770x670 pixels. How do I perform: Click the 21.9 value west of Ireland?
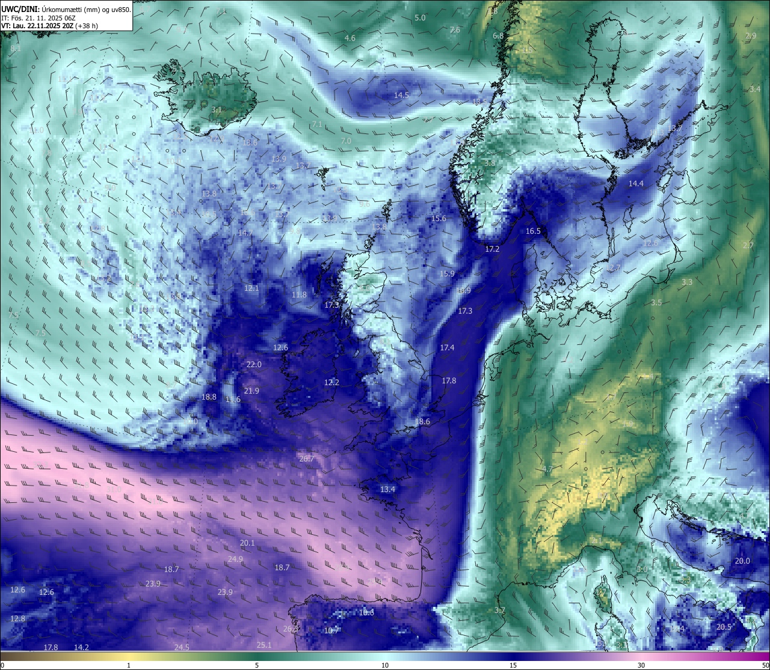251,391
